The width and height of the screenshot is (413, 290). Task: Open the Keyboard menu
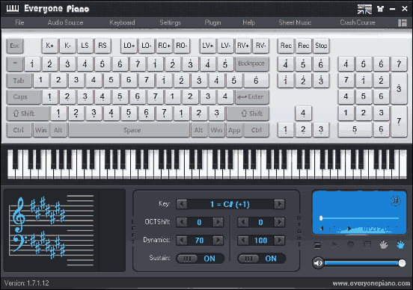[x=122, y=22]
